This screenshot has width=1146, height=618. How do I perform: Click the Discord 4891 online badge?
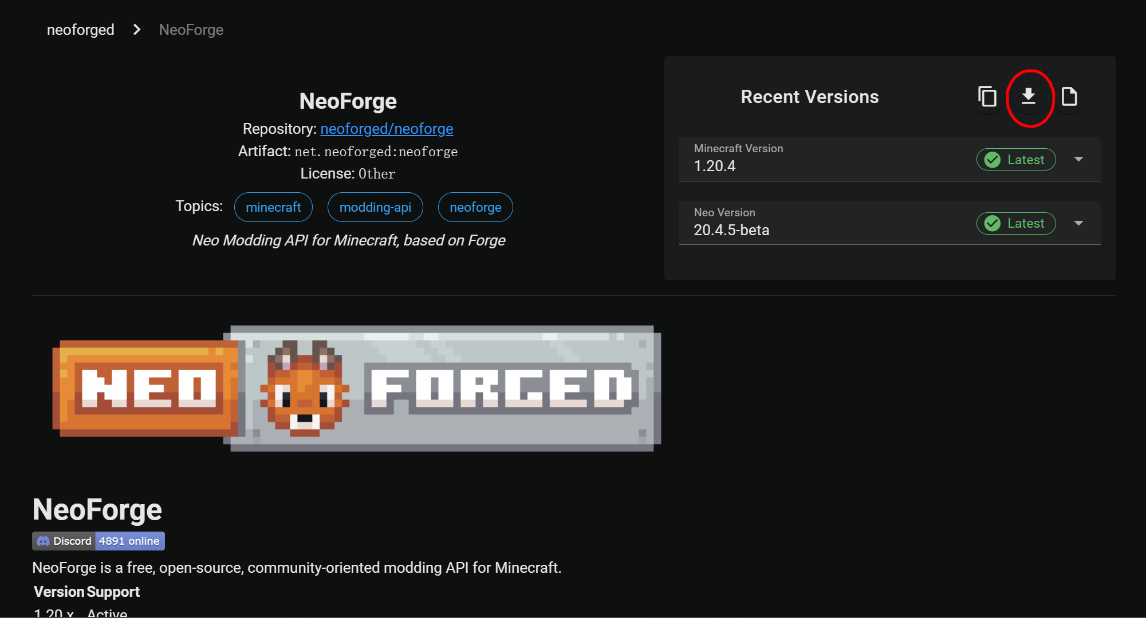[99, 541]
